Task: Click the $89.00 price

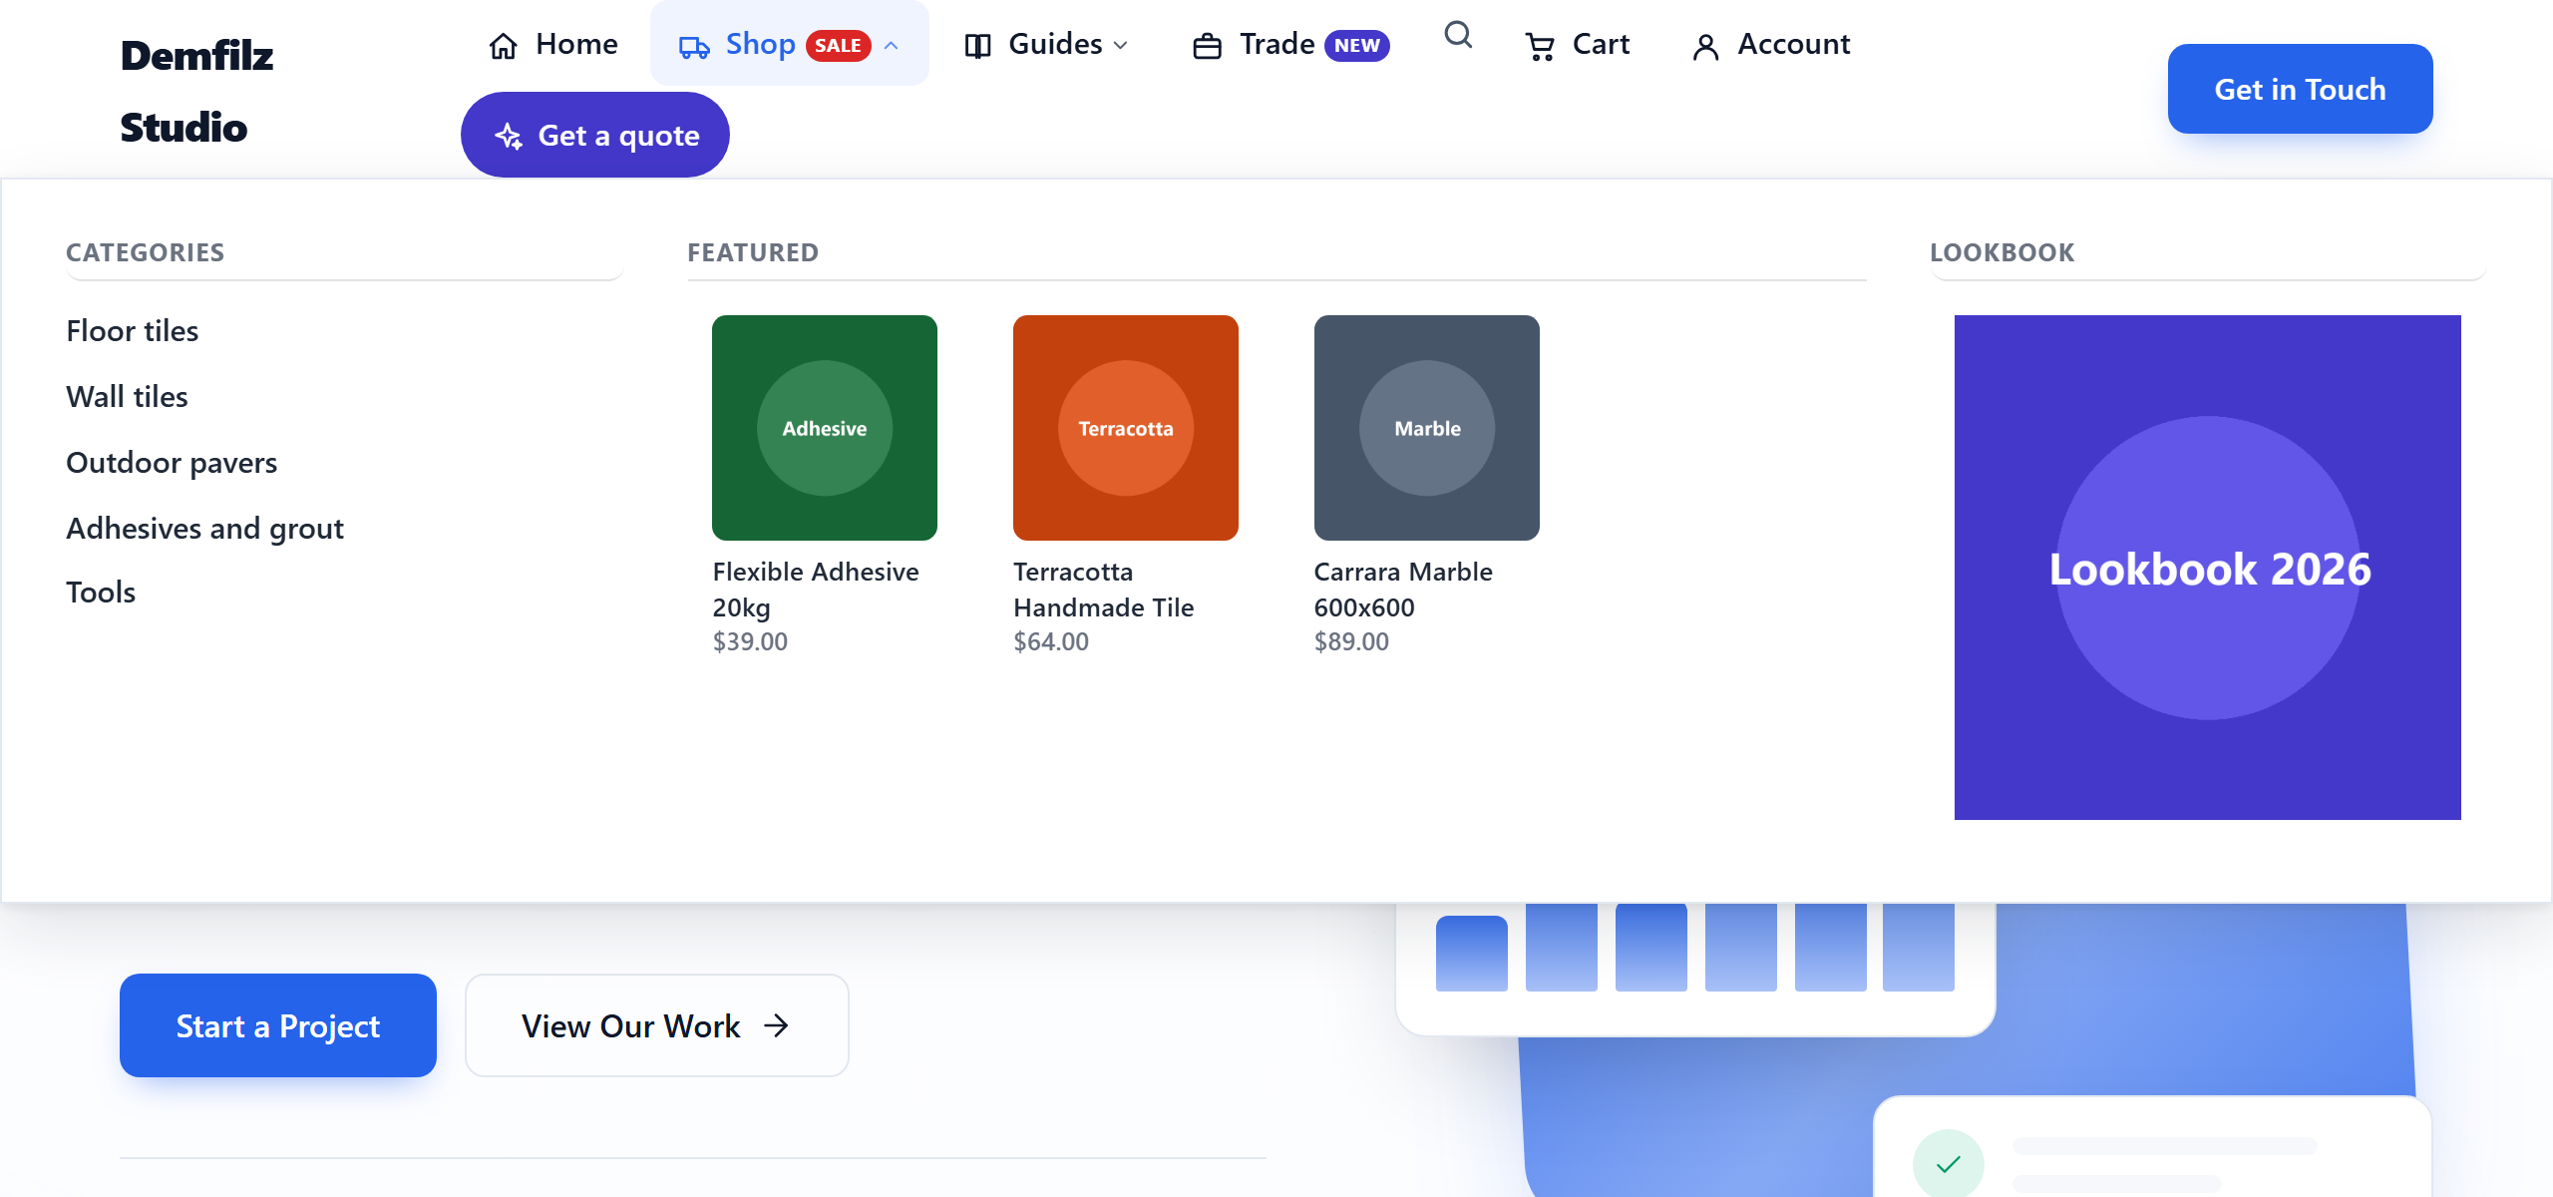Action: pos(1351,641)
